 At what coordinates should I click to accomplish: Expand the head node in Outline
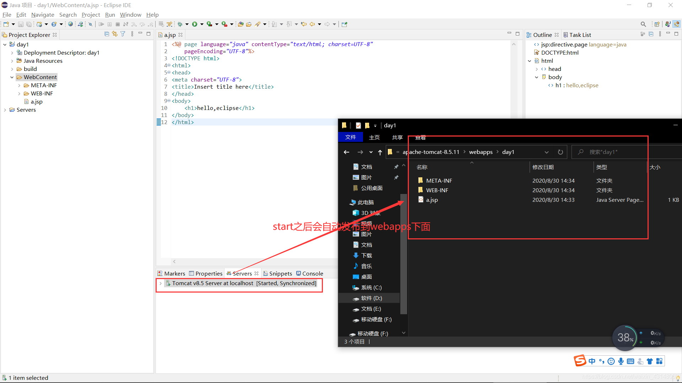click(537, 69)
